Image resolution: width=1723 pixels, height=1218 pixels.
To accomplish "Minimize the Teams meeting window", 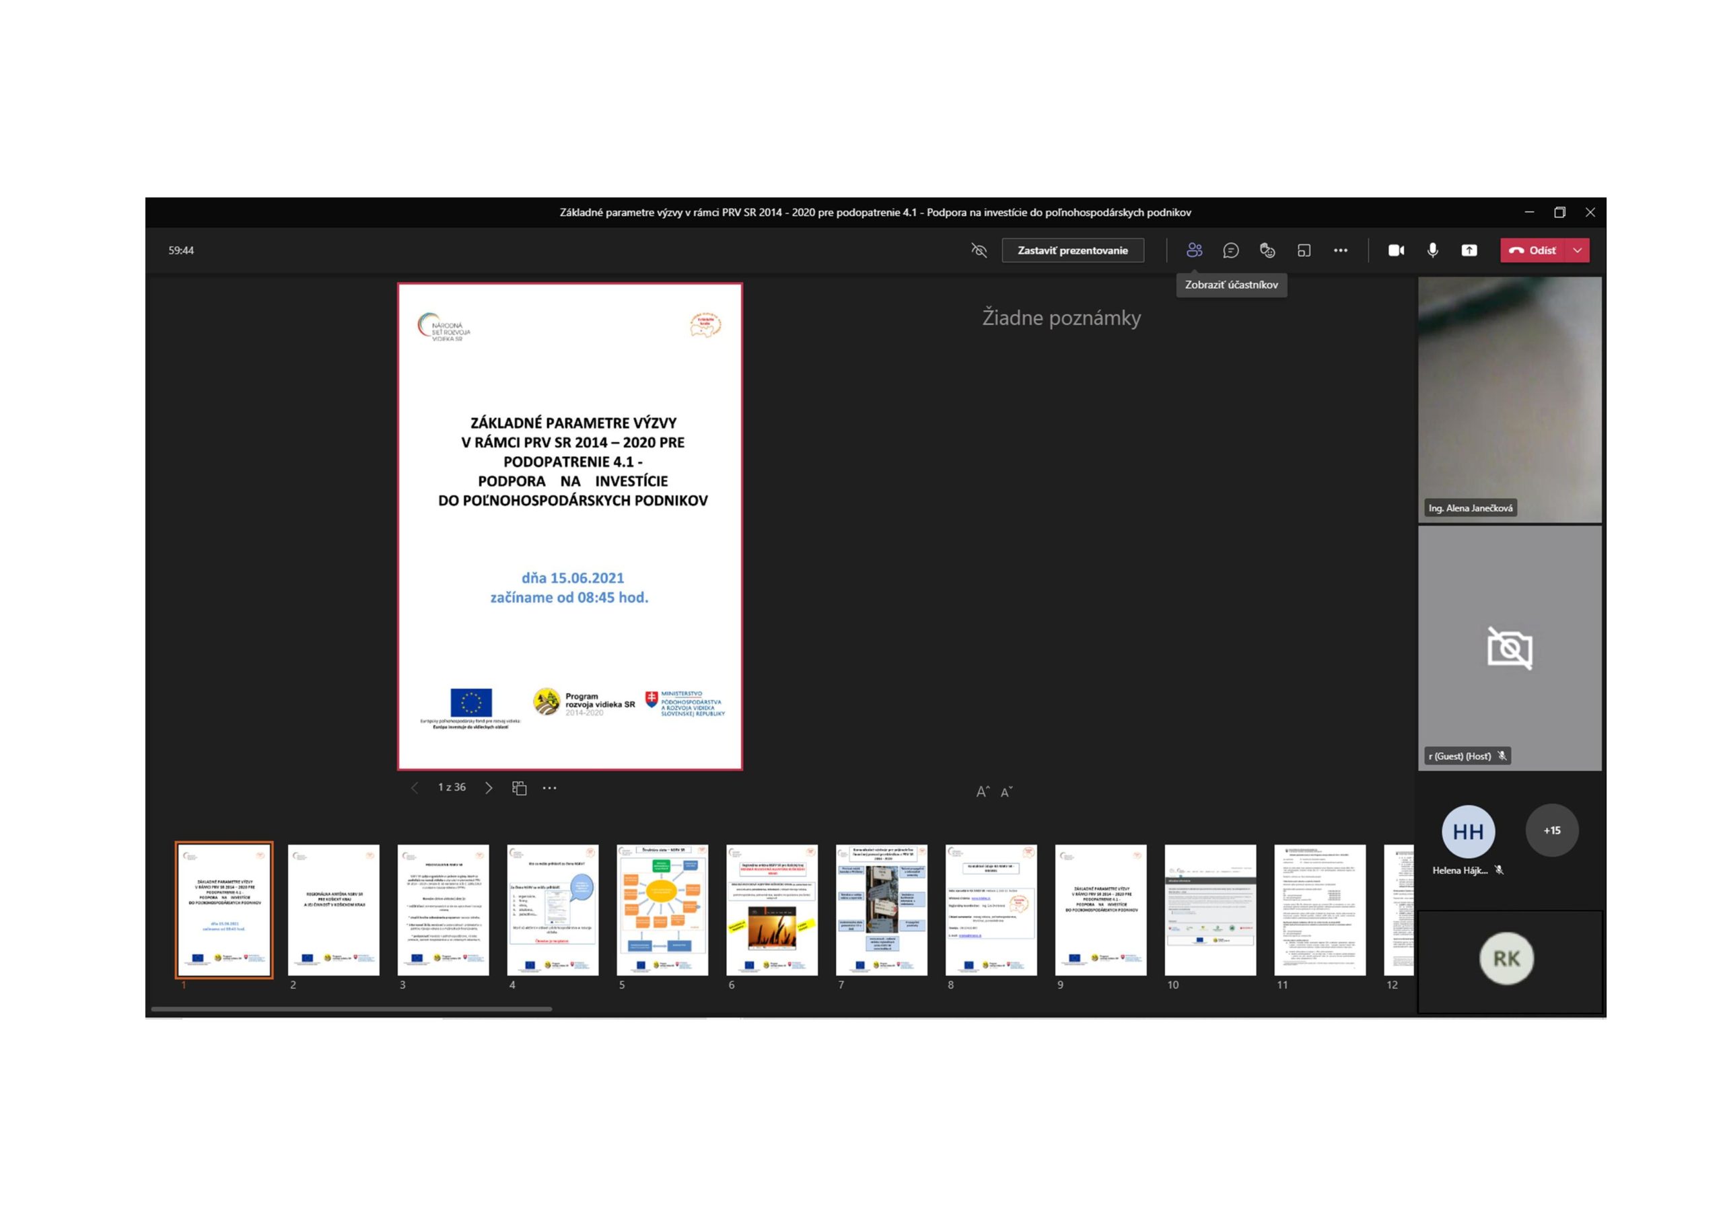I will tap(1528, 213).
